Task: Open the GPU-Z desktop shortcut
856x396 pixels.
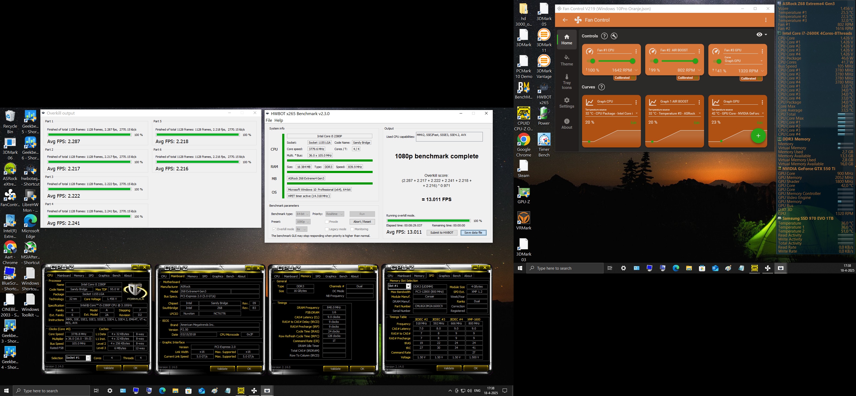Action: [x=523, y=195]
